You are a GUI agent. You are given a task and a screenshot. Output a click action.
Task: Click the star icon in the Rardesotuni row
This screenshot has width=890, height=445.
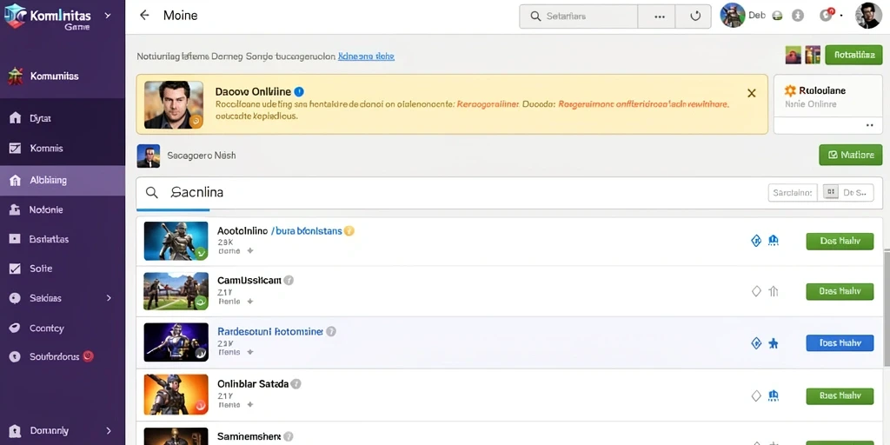click(773, 342)
